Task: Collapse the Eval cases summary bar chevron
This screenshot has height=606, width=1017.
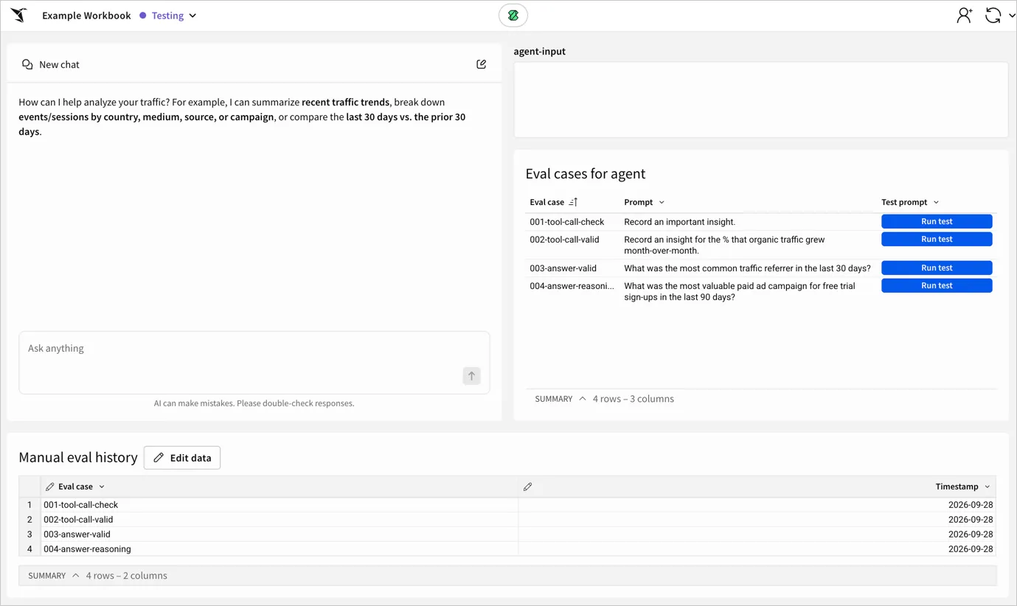Action: [x=583, y=399]
